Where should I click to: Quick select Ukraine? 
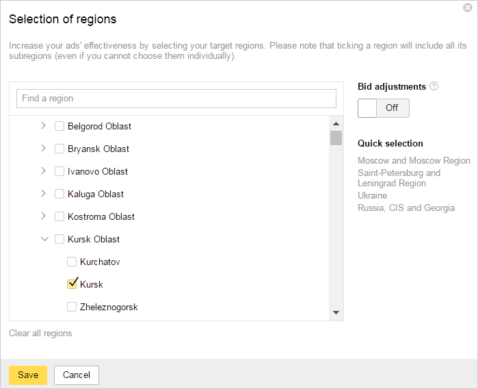tap(372, 195)
